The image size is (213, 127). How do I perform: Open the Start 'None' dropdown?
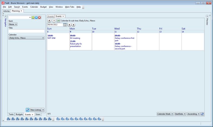tap(13, 24)
